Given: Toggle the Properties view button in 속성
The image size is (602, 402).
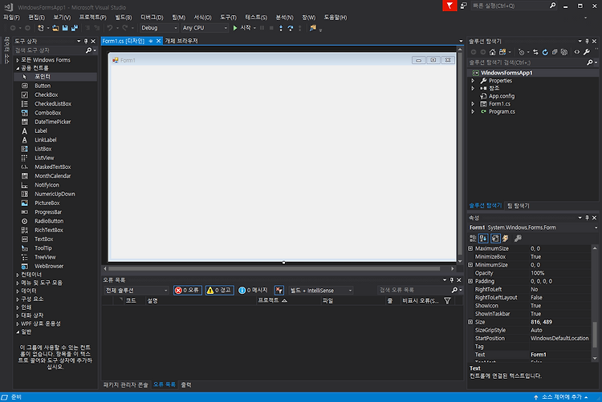Looking at the screenshot, I should tap(495, 239).
